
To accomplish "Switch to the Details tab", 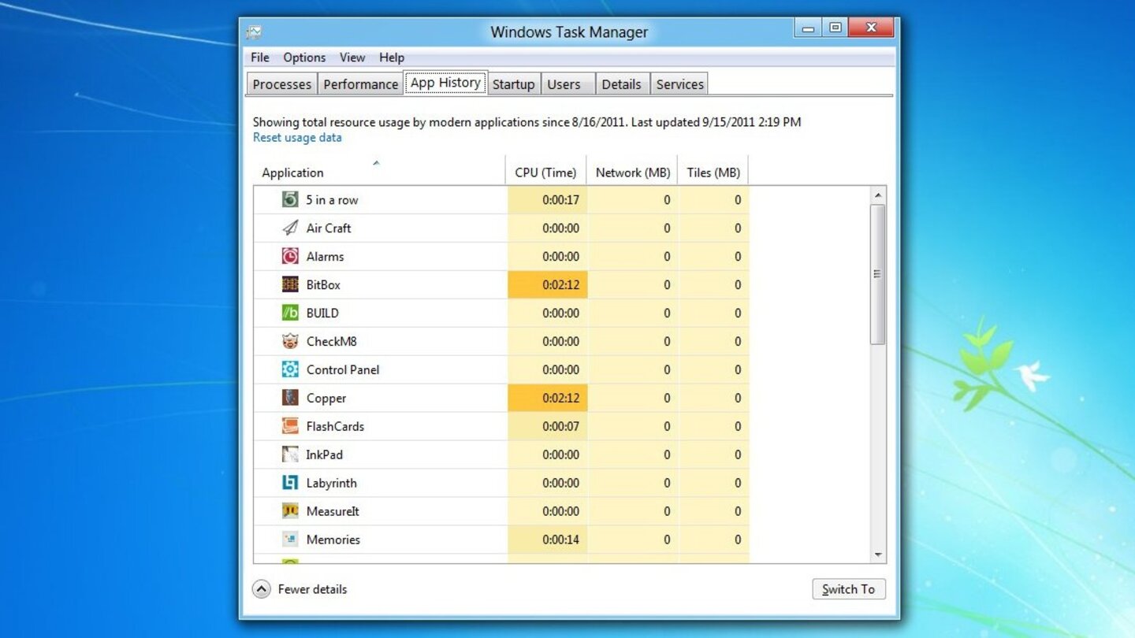I will [x=621, y=84].
